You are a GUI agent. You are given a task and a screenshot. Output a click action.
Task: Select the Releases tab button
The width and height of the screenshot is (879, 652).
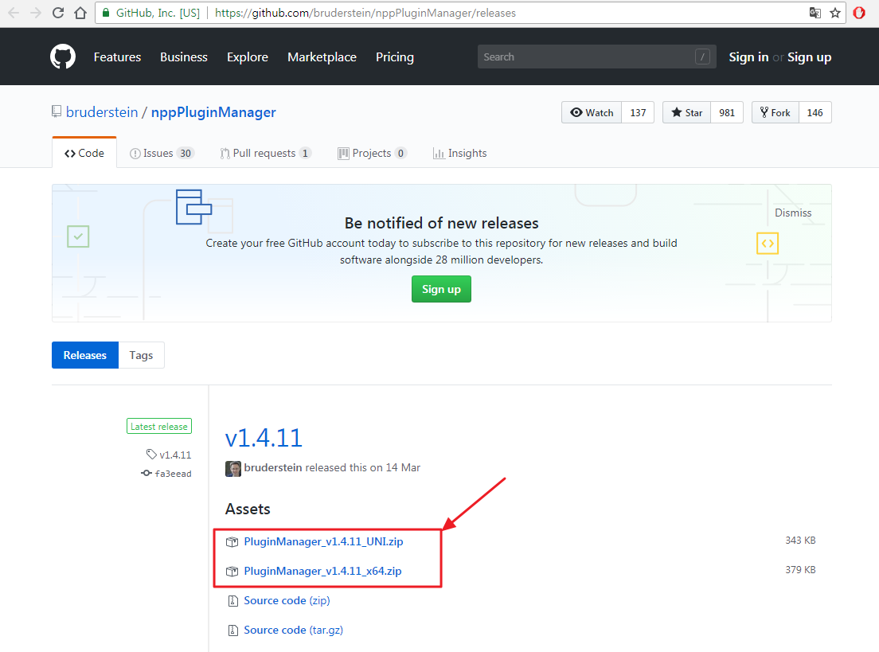point(85,355)
